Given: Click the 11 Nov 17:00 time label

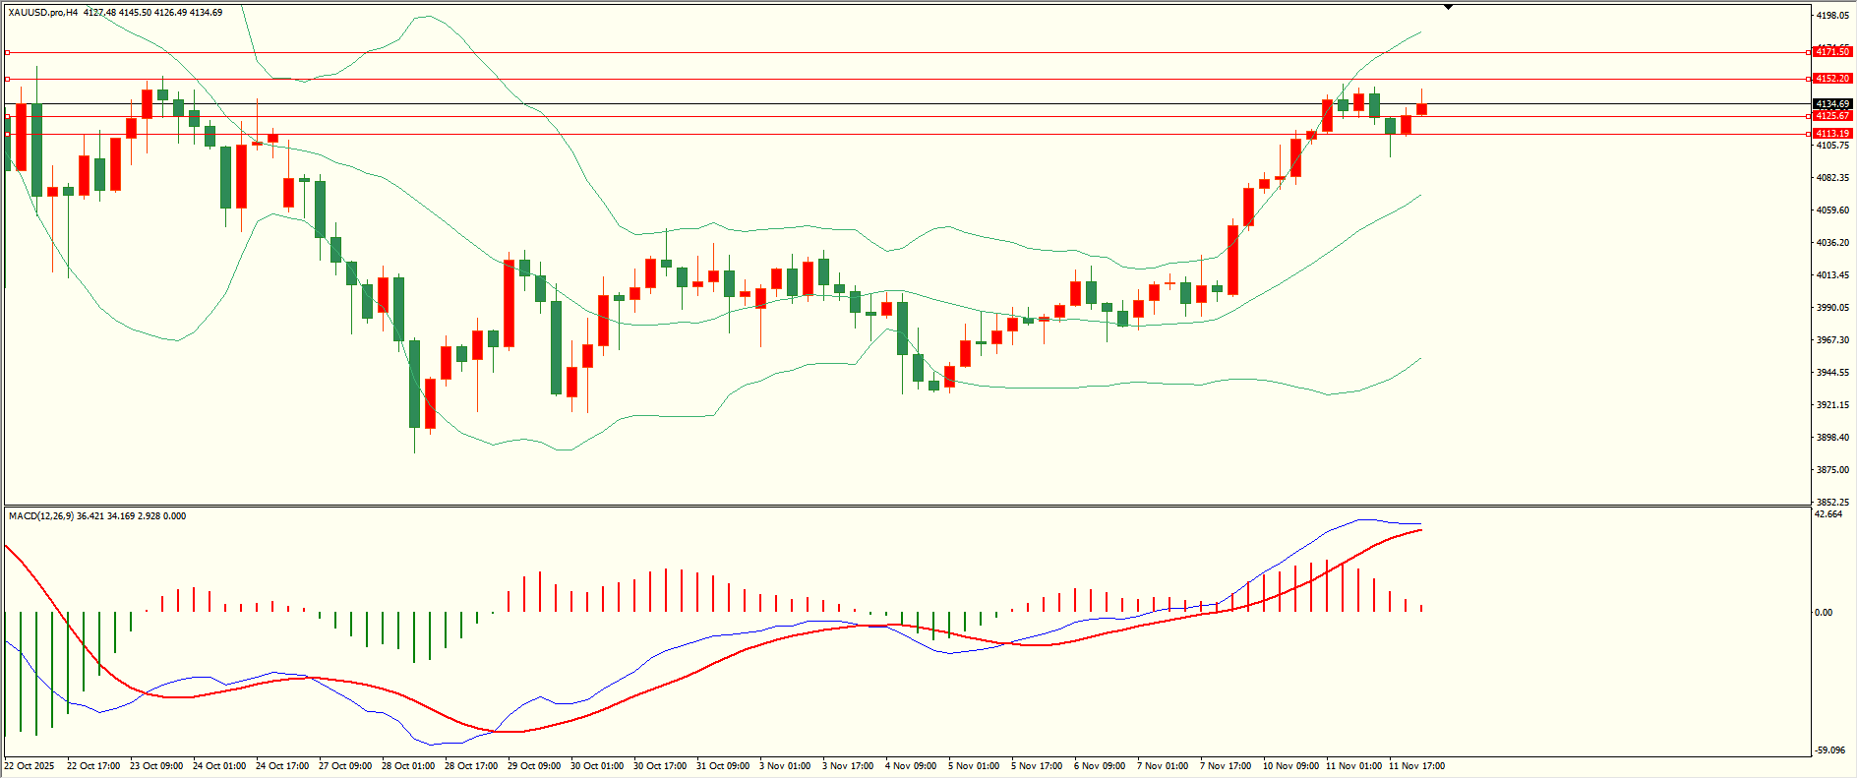Looking at the screenshot, I should [x=1416, y=766].
